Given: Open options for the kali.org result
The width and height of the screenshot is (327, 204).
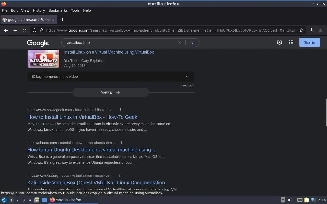Looking at the screenshot, I should [120, 175].
